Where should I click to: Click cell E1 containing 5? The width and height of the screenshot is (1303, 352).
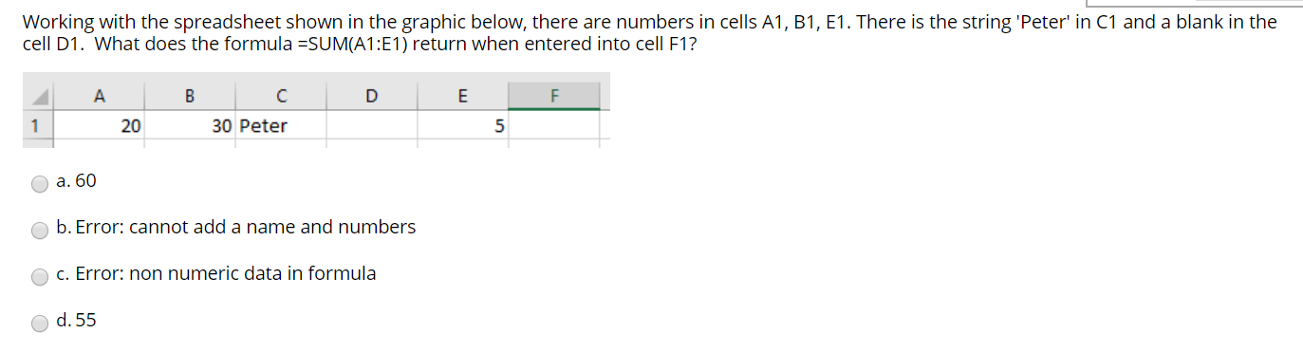tap(463, 126)
